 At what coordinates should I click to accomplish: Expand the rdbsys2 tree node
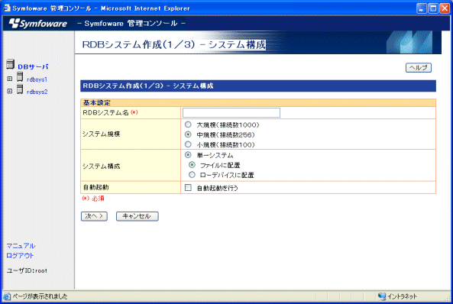tap(9, 91)
